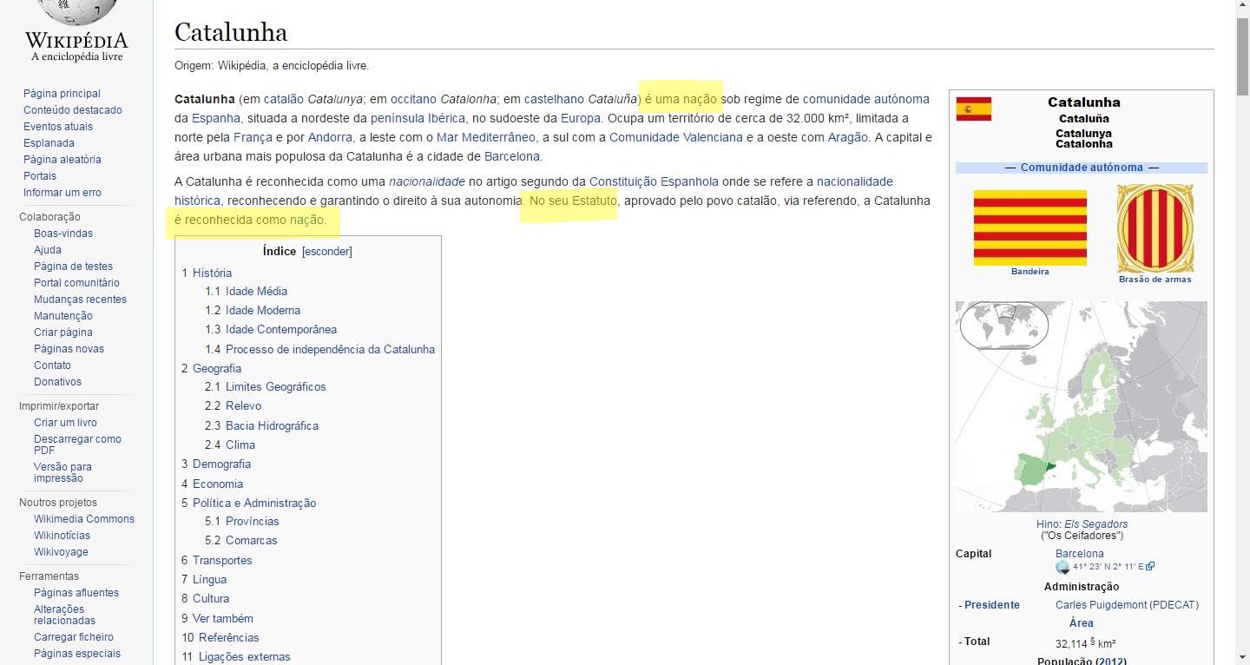Viewport: 1250px width, 665px height.
Task: Load a Página aleatória
Action: coord(62,159)
